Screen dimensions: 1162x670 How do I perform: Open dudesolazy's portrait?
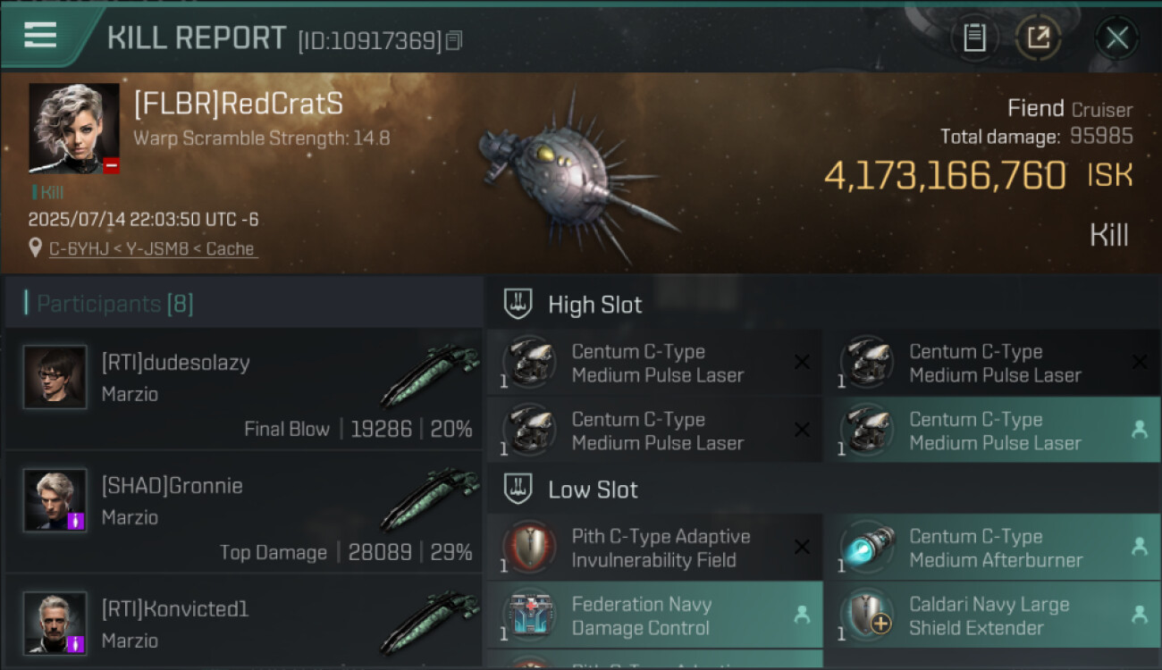coord(55,377)
